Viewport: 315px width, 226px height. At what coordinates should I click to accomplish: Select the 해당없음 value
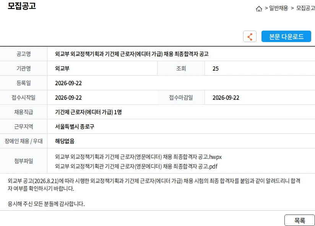65,141
